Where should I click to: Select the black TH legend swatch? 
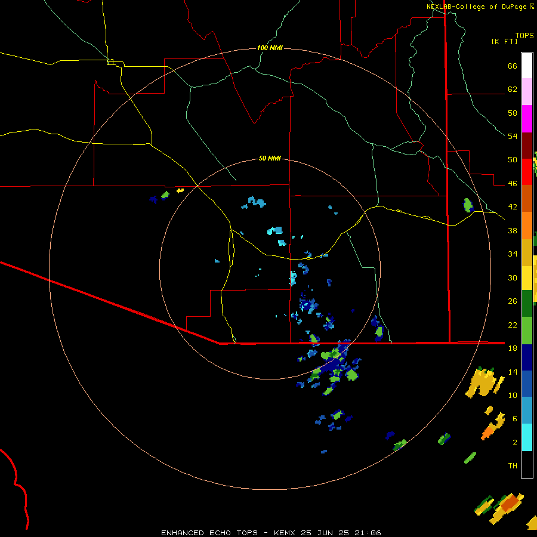click(x=527, y=464)
